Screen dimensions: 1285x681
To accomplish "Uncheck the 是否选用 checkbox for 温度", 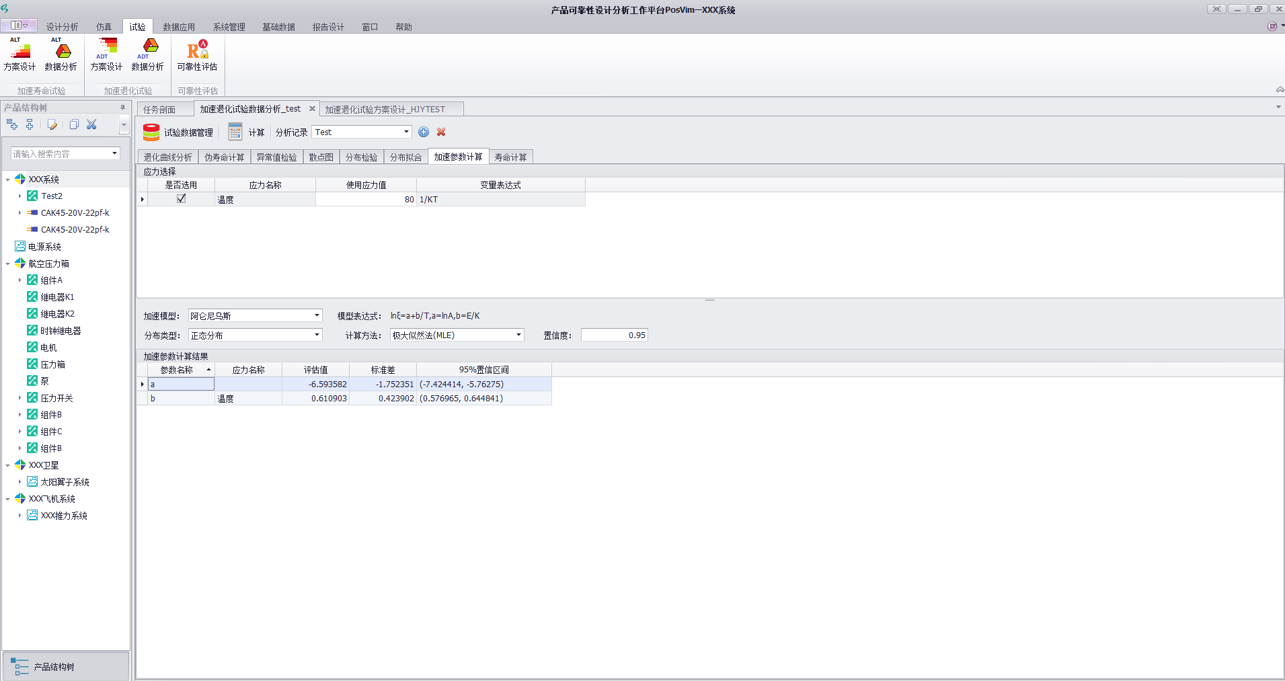I will coord(181,199).
